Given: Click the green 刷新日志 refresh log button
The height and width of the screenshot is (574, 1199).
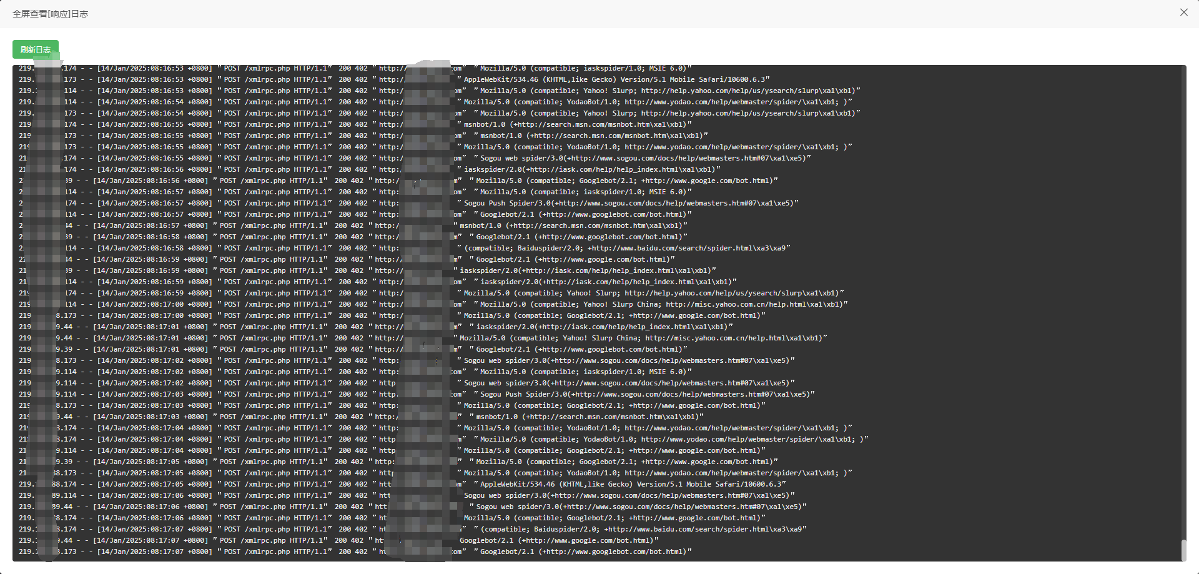Looking at the screenshot, I should (36, 49).
